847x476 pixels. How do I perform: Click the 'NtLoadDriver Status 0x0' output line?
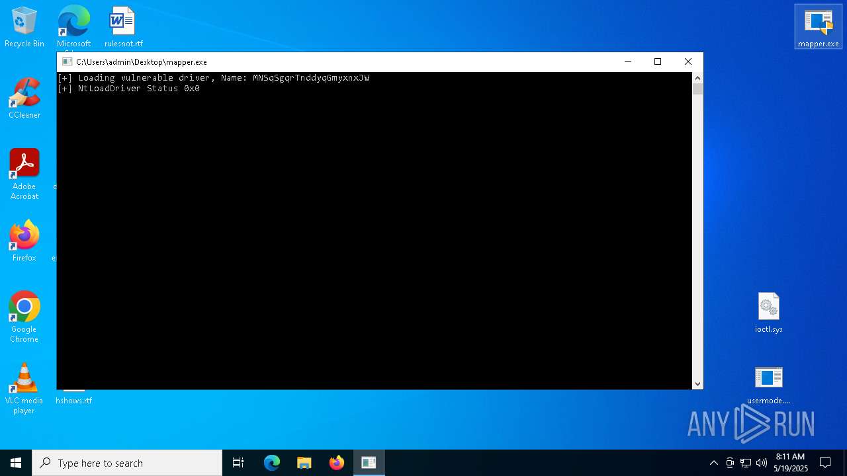(129, 89)
